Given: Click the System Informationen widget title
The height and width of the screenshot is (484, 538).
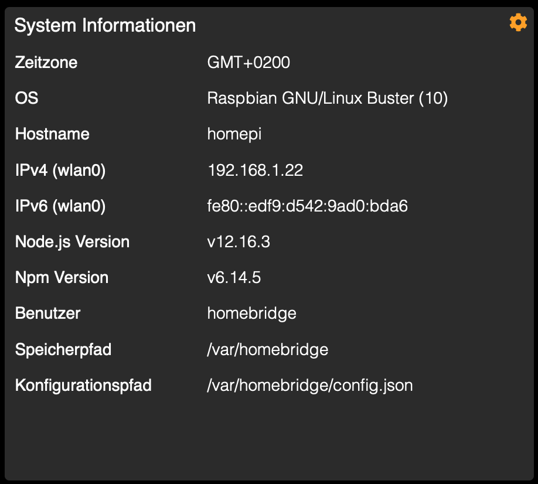Looking at the screenshot, I should pyautogui.click(x=105, y=25).
